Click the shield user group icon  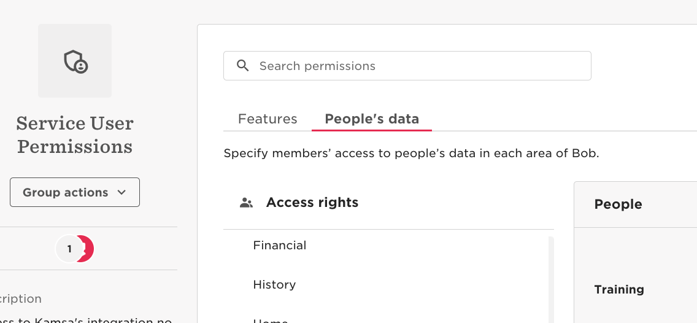tap(75, 61)
